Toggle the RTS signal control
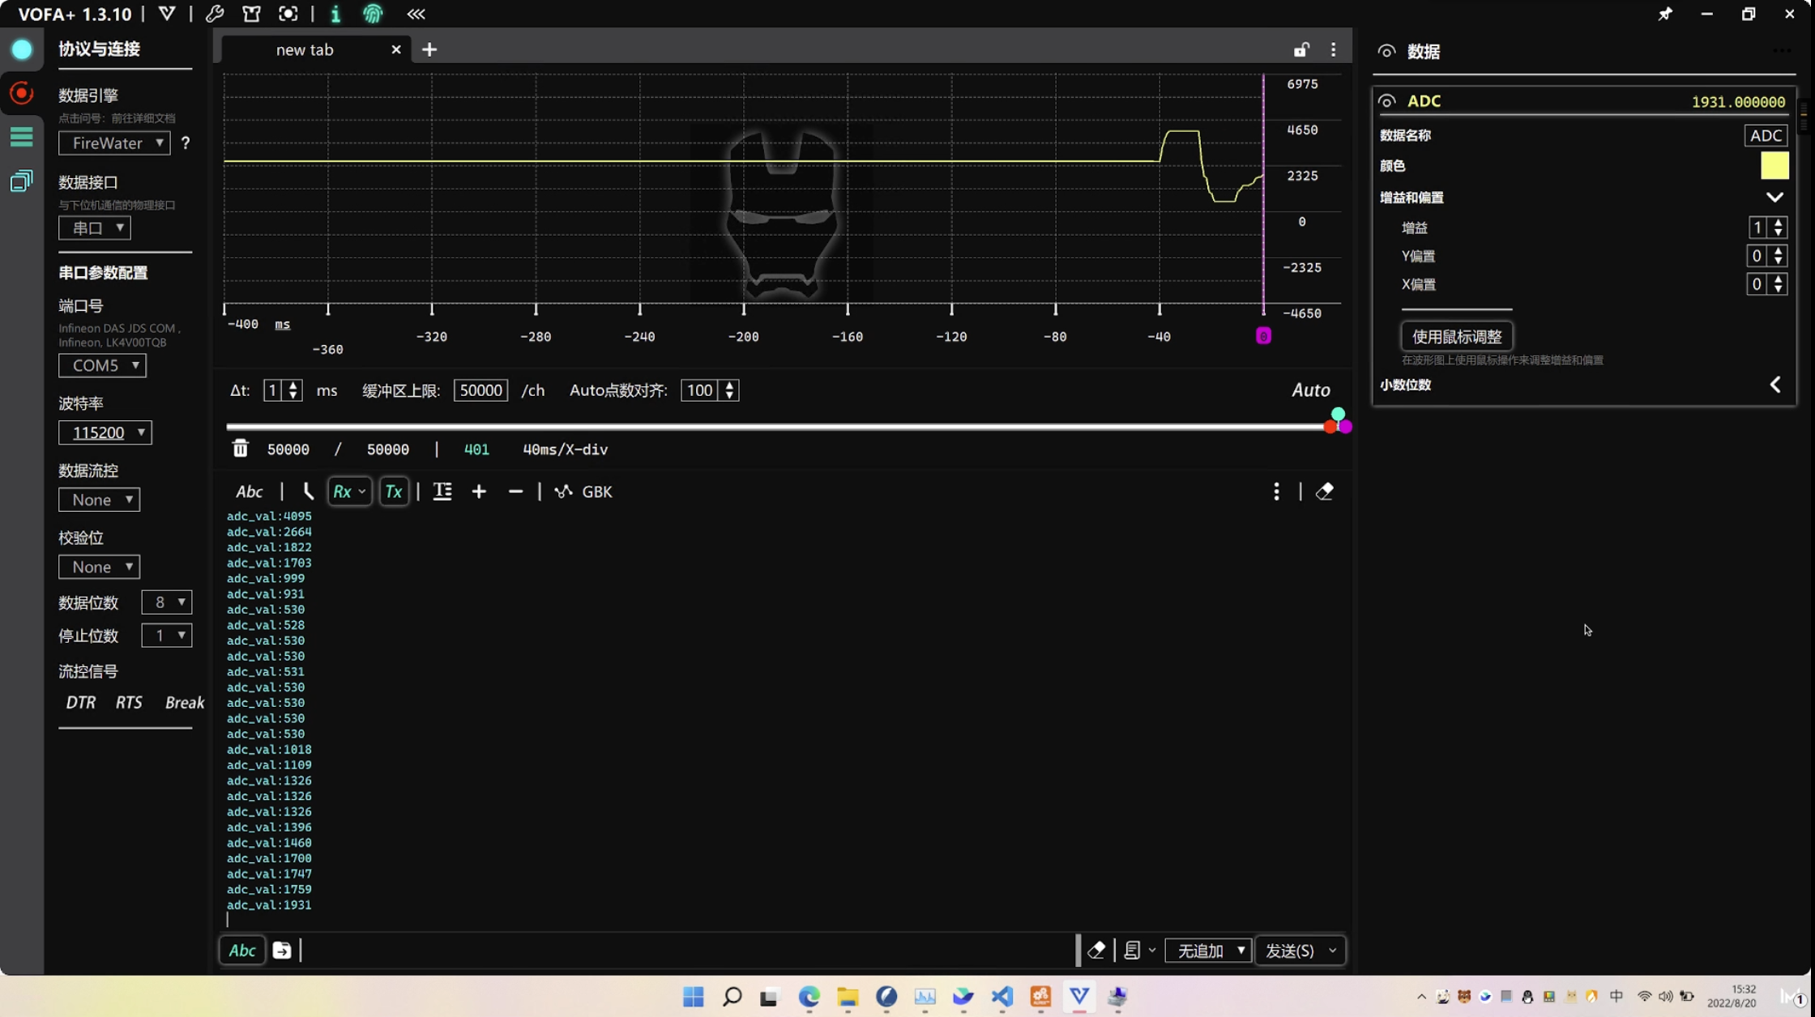The width and height of the screenshot is (1815, 1017). (x=128, y=700)
